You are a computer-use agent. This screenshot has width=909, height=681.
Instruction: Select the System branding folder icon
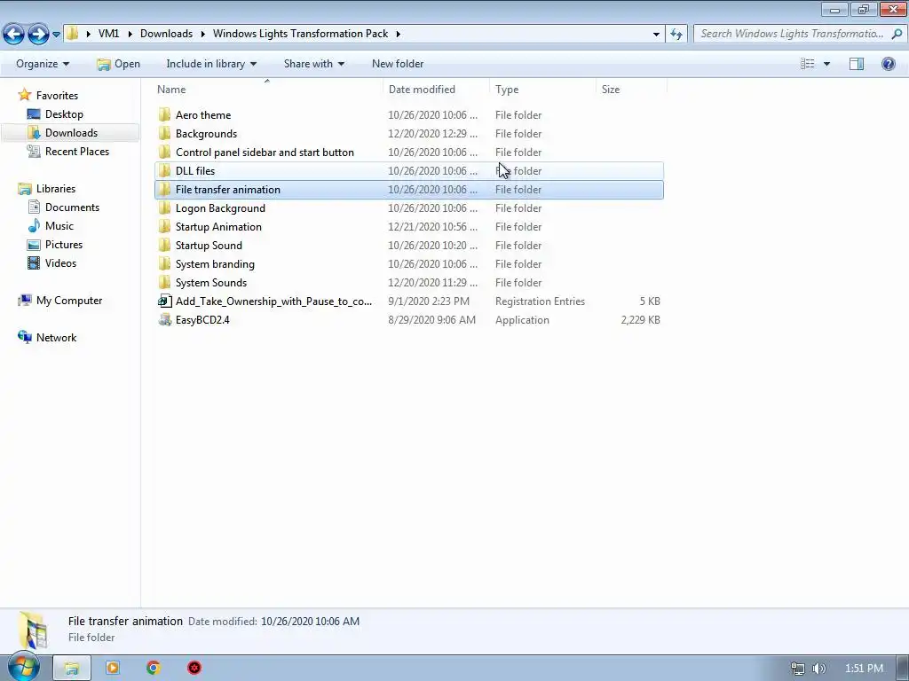(x=164, y=264)
